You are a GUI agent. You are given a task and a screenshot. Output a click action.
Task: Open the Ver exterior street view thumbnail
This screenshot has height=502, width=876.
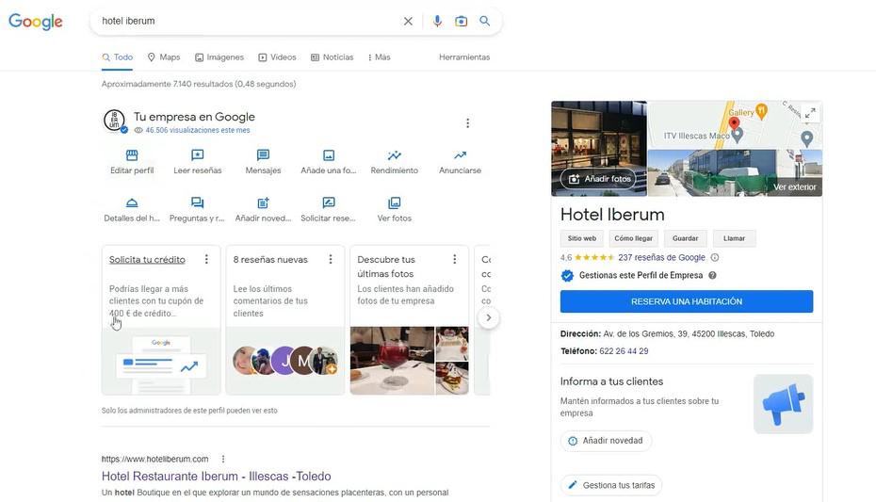click(x=735, y=173)
